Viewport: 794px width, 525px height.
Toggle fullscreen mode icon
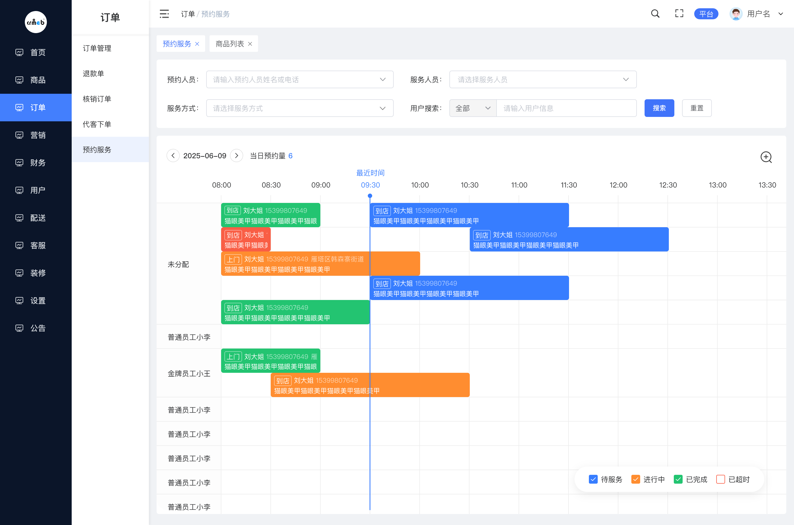[x=679, y=14]
